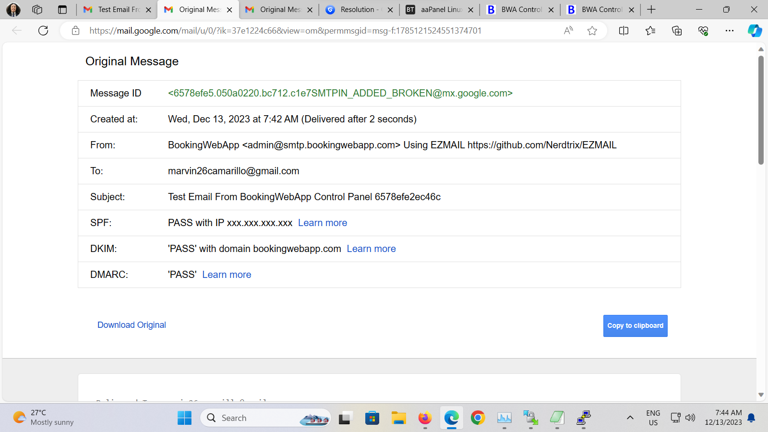
Task: Open Learn more link for DKIM
Action: [372, 249]
